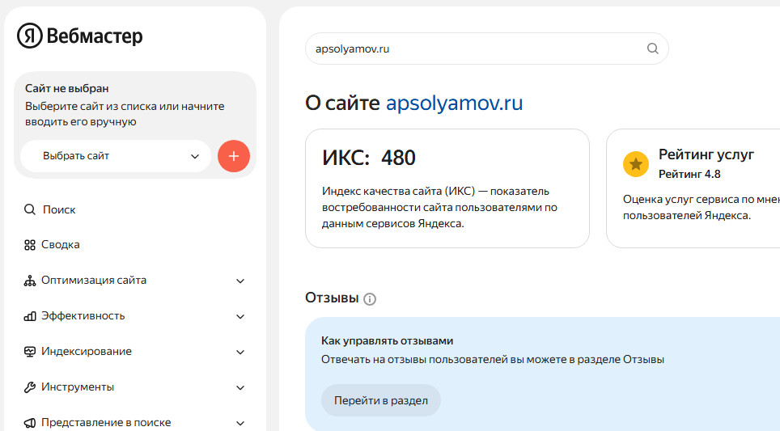Click the red plus add-site button
The image size is (780, 431).
click(234, 156)
